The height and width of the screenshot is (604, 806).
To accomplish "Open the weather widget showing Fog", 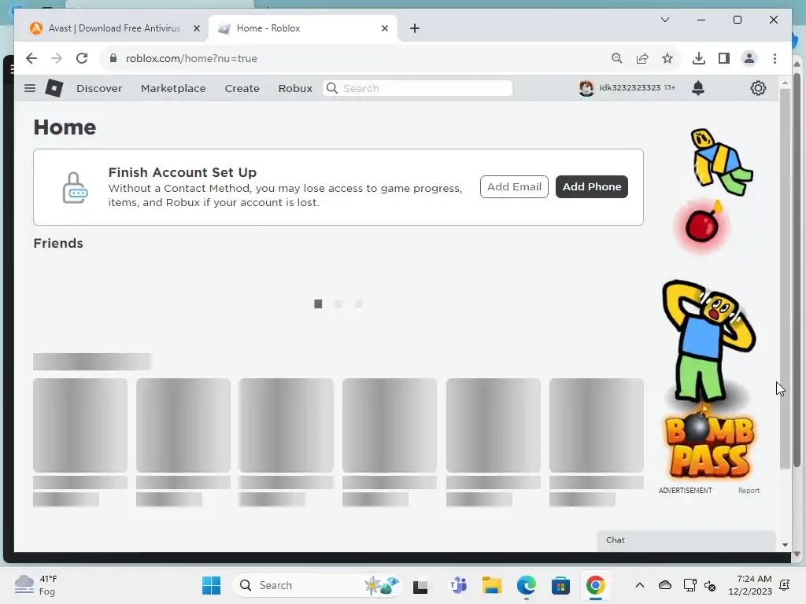I will (x=36, y=585).
